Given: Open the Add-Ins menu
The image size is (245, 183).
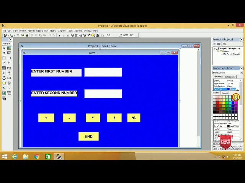Looking at the screenshot, I should tap(78, 30).
